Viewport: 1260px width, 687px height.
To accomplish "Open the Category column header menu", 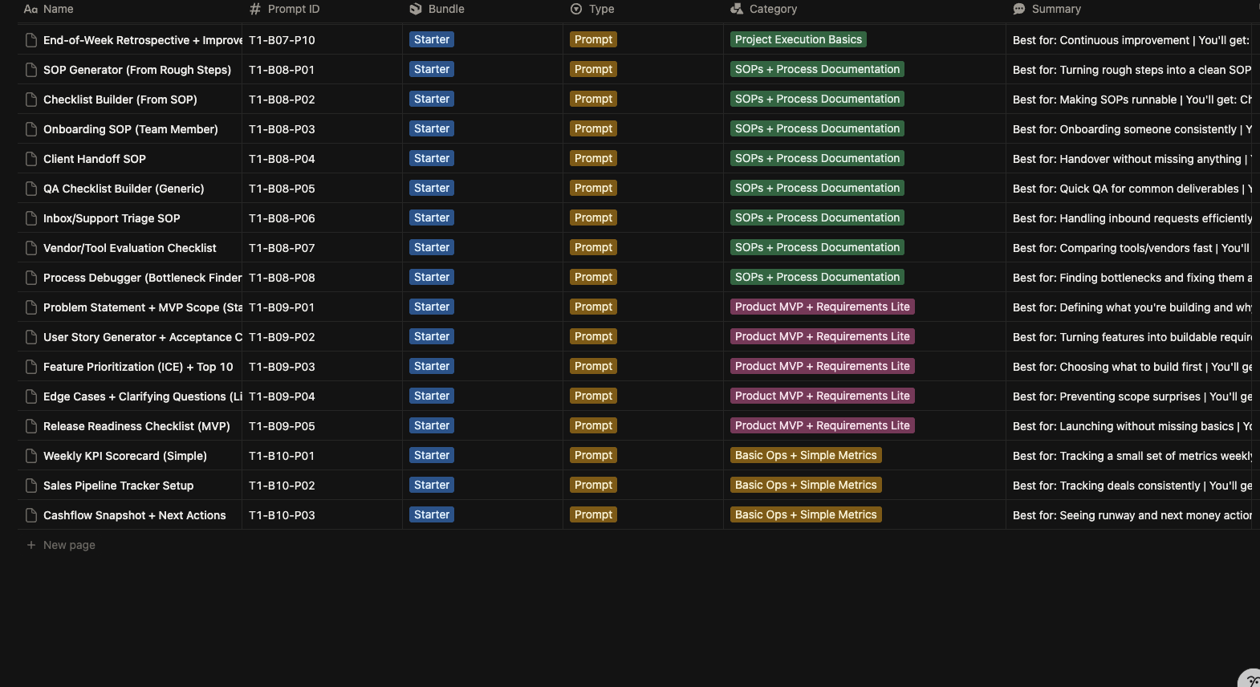I will 764,9.
